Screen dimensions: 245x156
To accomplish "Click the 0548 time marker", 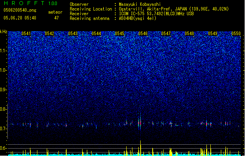I will click(x=189, y=34).
